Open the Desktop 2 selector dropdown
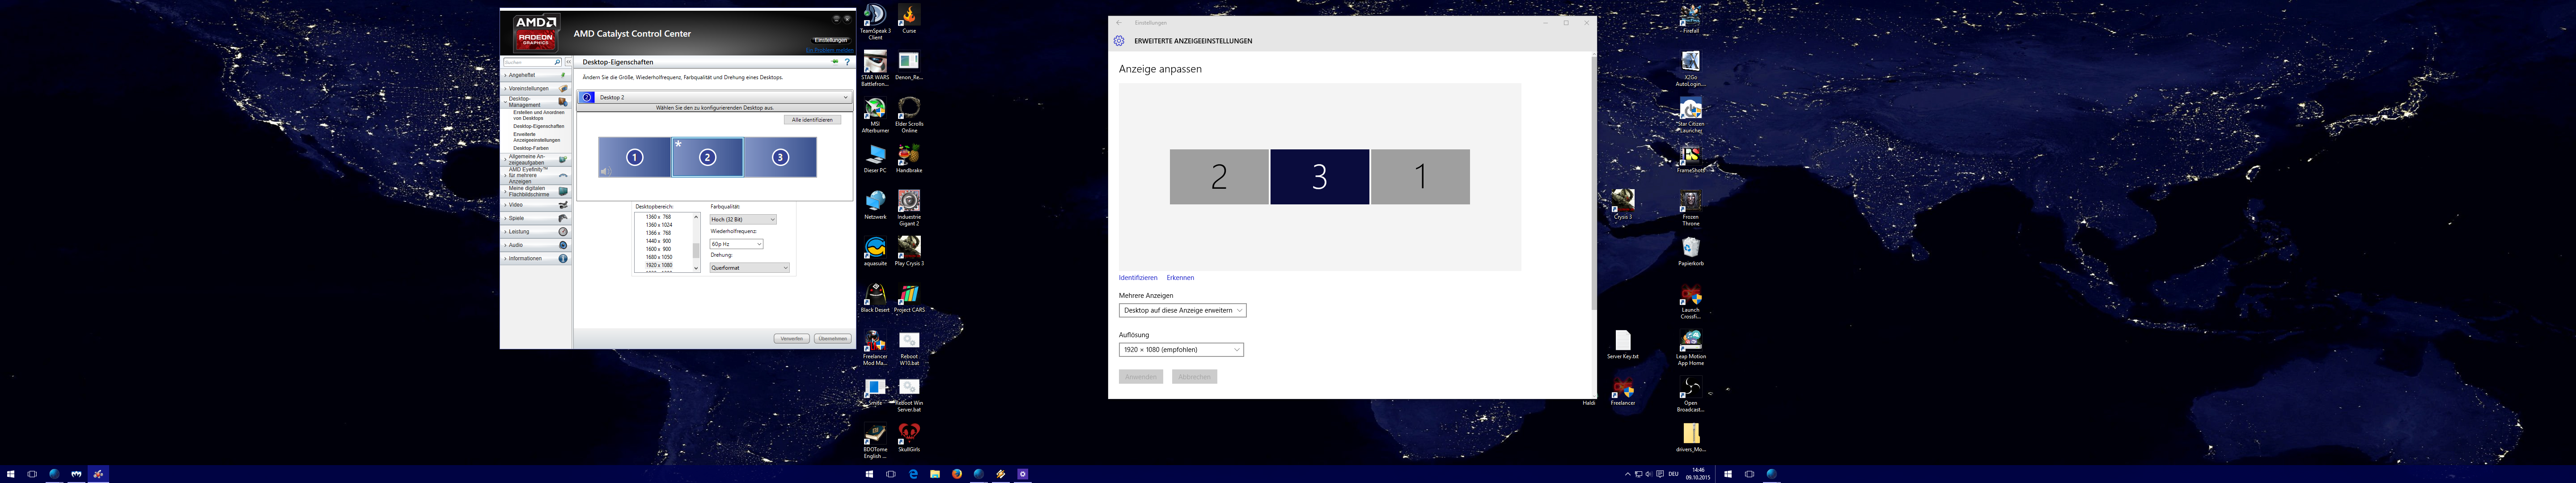The height and width of the screenshot is (483, 2576). tap(715, 97)
